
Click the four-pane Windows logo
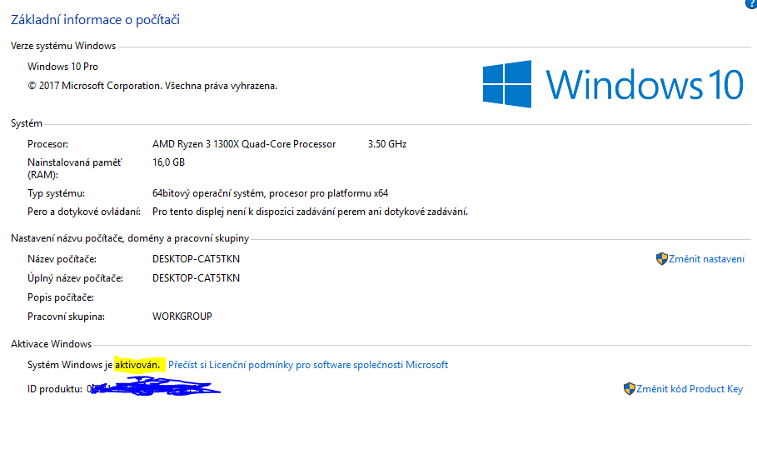tap(506, 84)
